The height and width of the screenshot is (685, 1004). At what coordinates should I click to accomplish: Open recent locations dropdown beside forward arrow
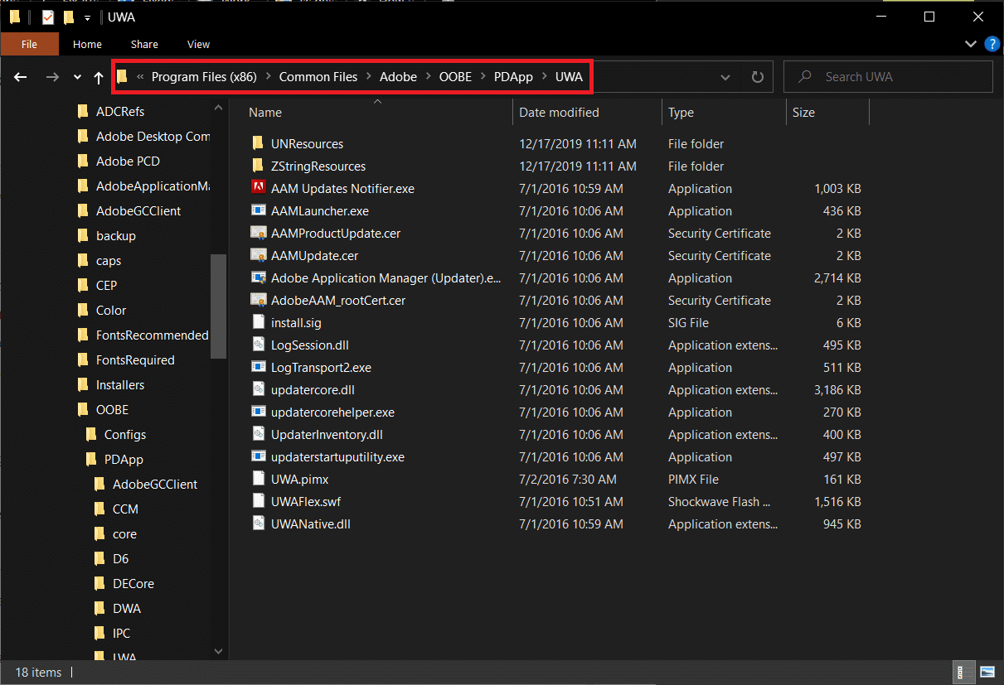tap(76, 76)
